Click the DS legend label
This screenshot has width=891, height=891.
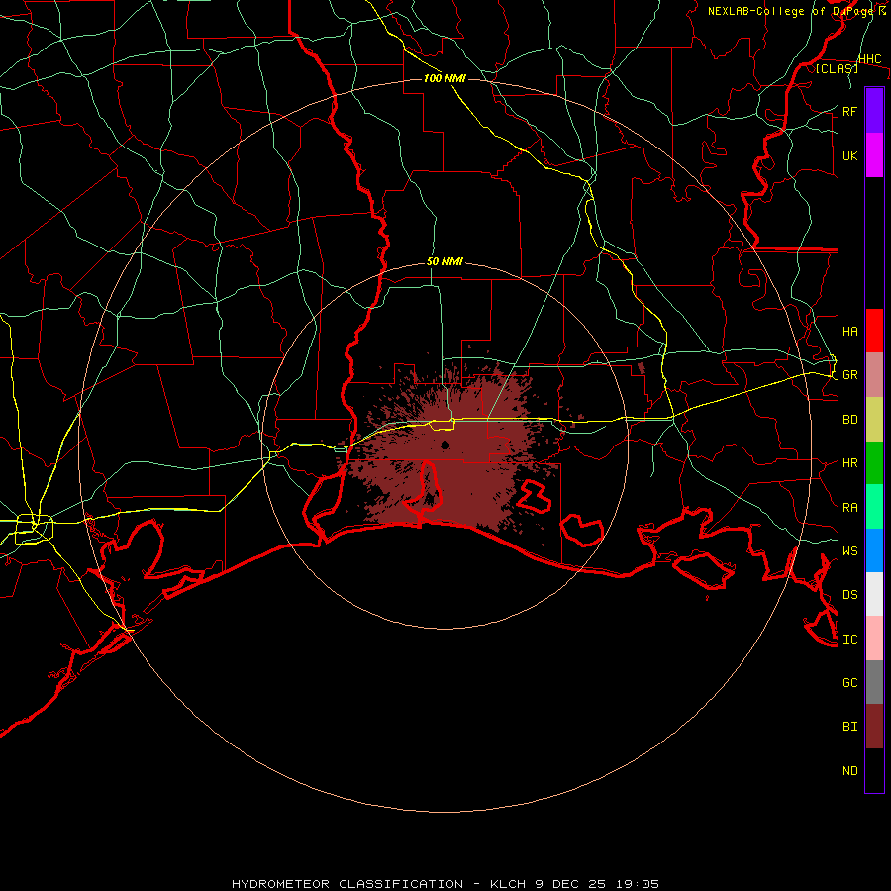[849, 595]
